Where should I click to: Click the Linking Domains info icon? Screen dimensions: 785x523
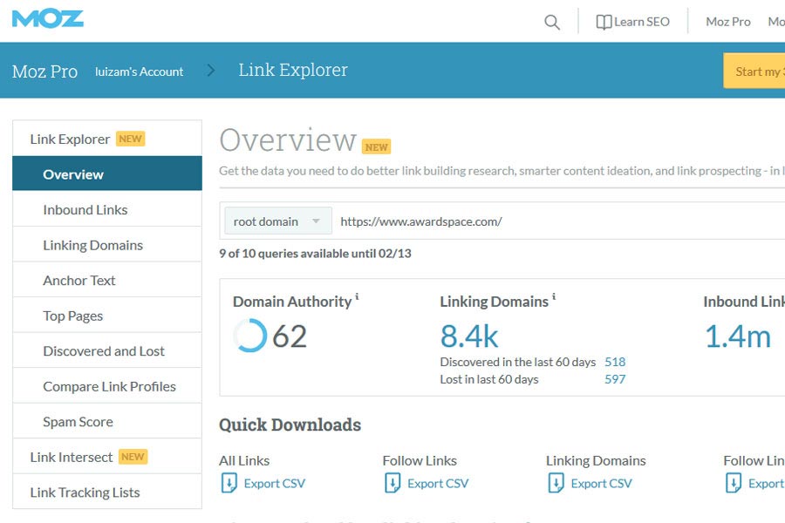[552, 295]
